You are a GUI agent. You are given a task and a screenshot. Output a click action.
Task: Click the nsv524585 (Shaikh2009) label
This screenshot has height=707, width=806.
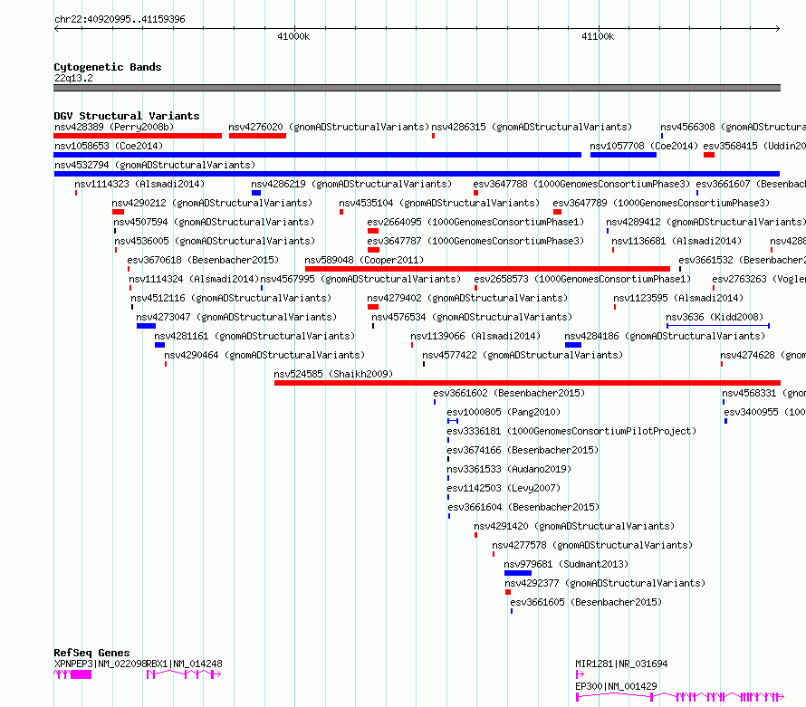click(333, 374)
